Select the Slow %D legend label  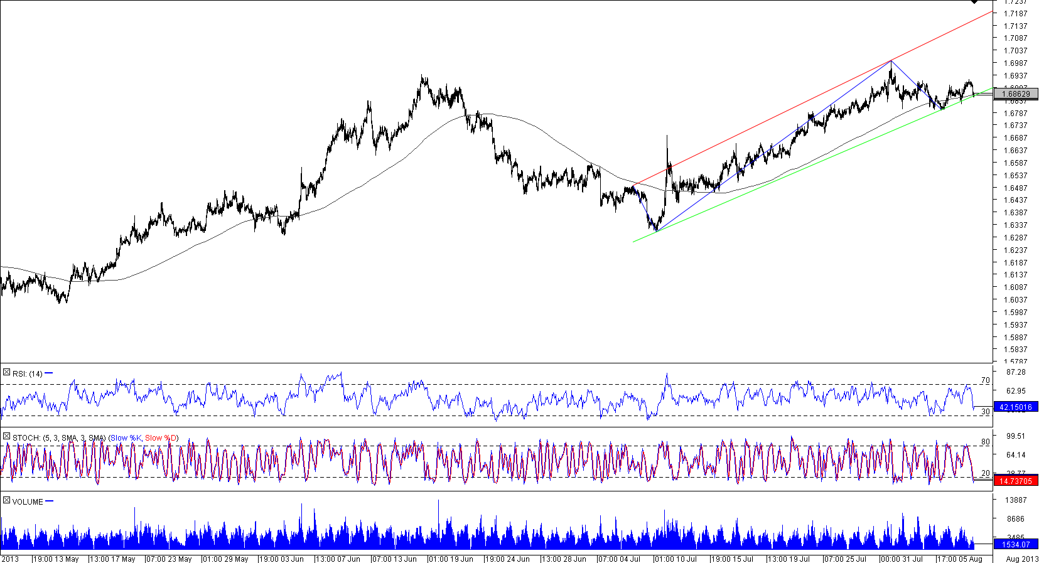tap(161, 437)
